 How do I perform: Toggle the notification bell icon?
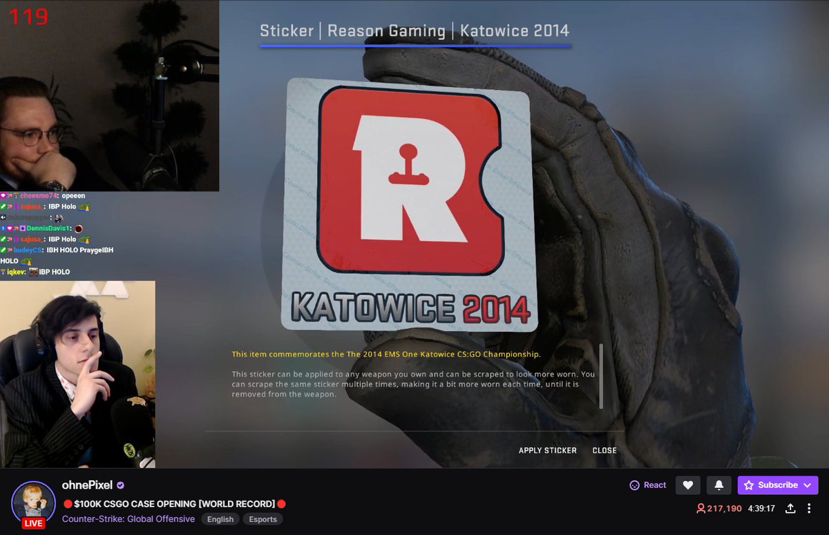click(x=718, y=485)
